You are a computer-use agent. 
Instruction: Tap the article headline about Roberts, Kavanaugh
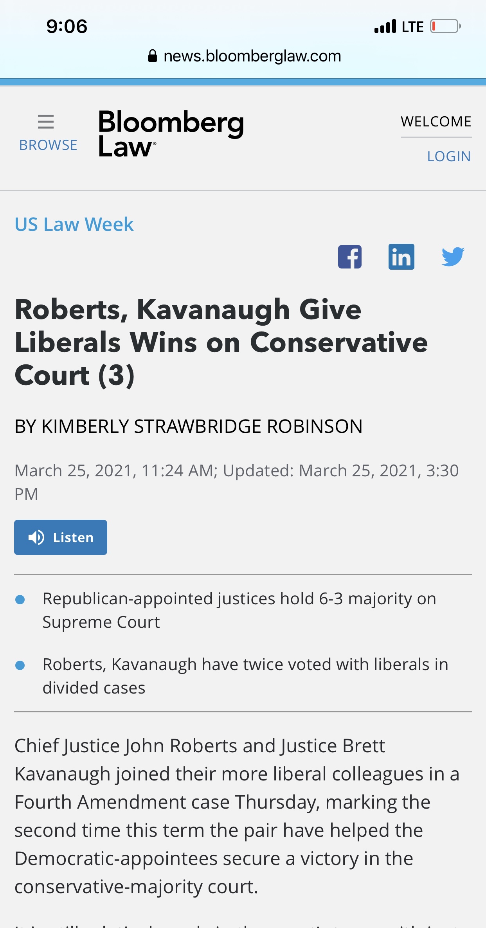(221, 342)
